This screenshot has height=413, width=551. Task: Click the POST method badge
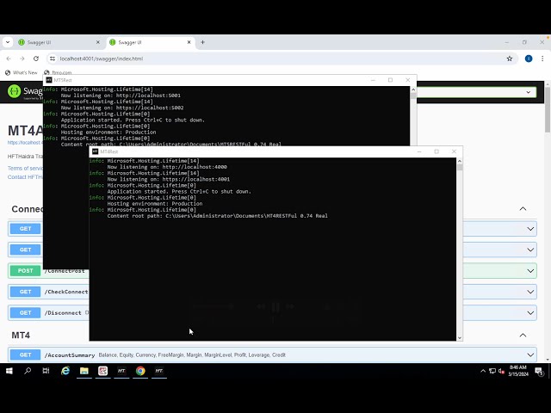point(25,271)
